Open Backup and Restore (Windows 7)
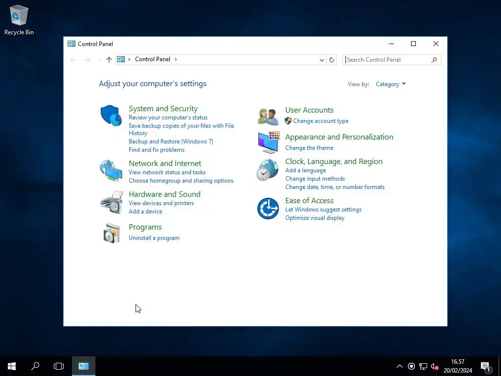The height and width of the screenshot is (376, 501). [x=171, y=141]
